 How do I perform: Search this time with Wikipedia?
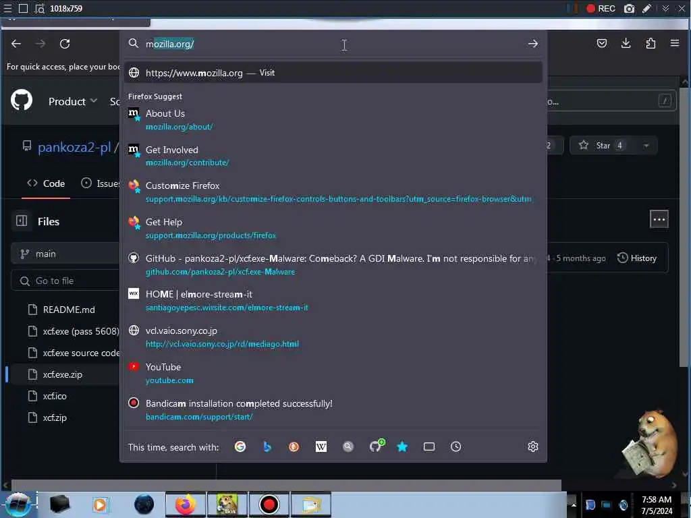pyautogui.click(x=321, y=447)
